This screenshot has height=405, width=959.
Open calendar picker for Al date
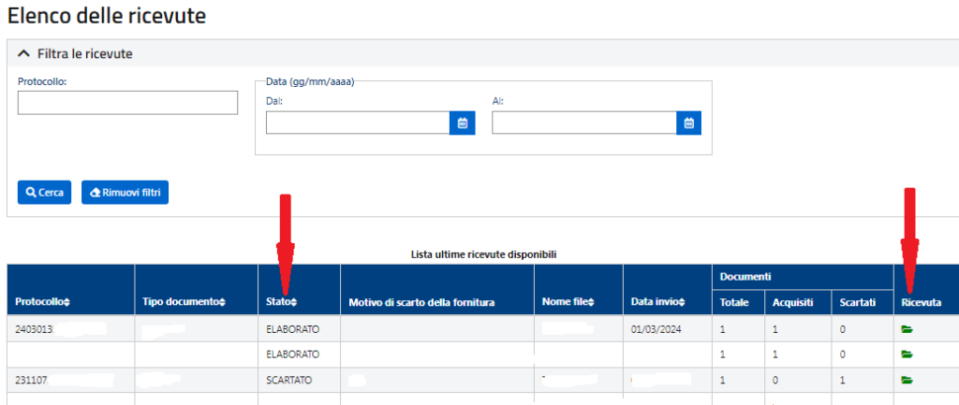pos(688,123)
